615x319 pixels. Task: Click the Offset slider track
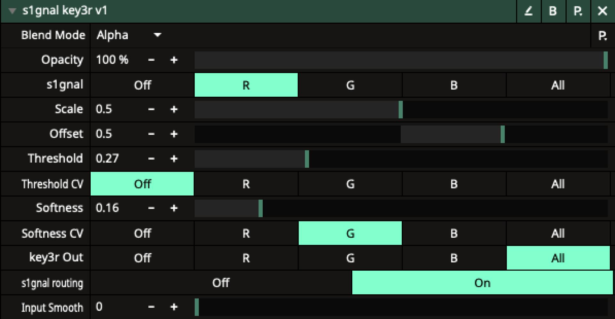point(401,134)
